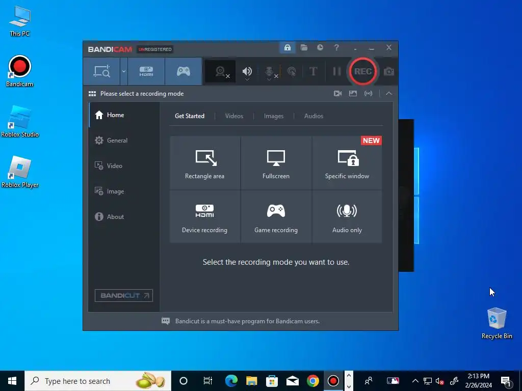Select the This PC desktop icon

[20, 21]
